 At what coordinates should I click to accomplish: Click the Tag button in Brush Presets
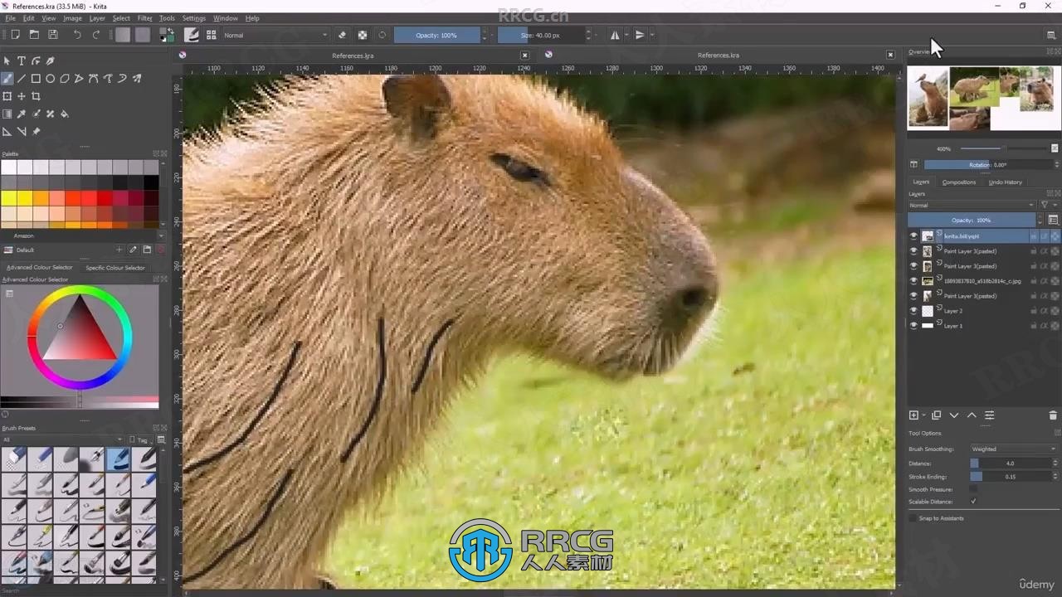coord(141,439)
